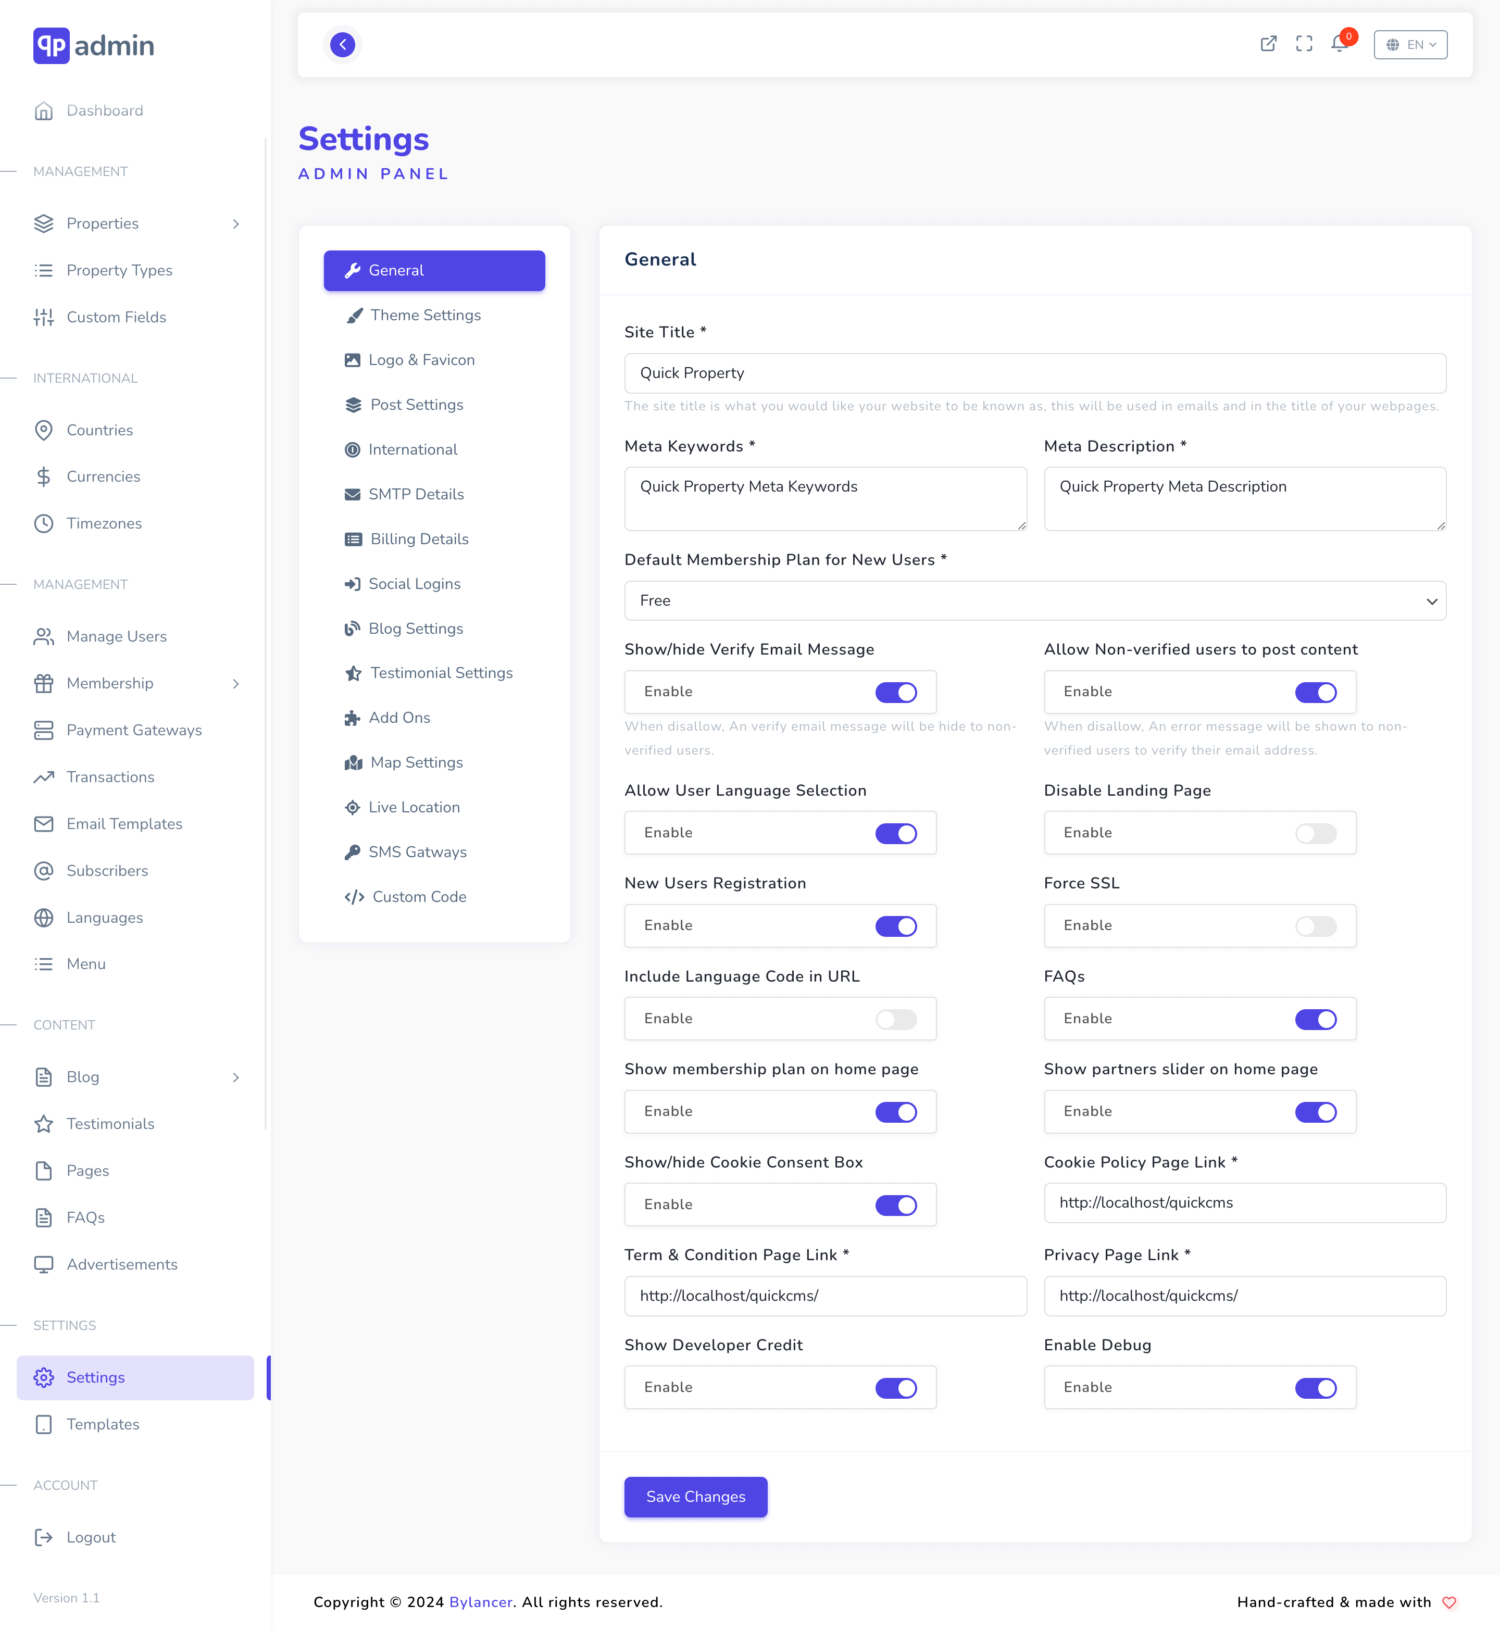Enable the Disable Landing Page switch
The height and width of the screenshot is (1631, 1500).
tap(1316, 833)
